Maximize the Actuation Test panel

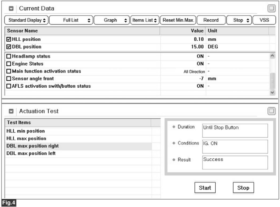(x=271, y=111)
